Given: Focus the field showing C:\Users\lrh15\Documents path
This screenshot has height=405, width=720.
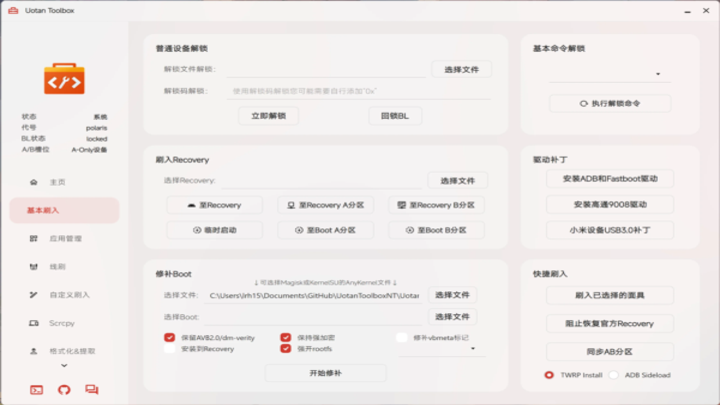Looking at the screenshot, I should (x=313, y=295).
